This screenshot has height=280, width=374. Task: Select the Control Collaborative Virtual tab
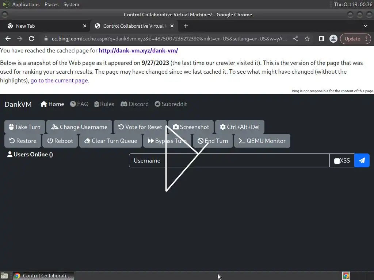133,26
